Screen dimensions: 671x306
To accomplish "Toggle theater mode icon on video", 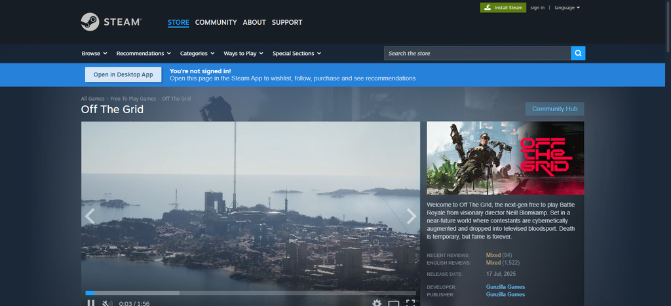I will coord(394,303).
